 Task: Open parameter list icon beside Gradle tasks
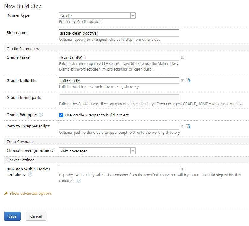point(183,57)
